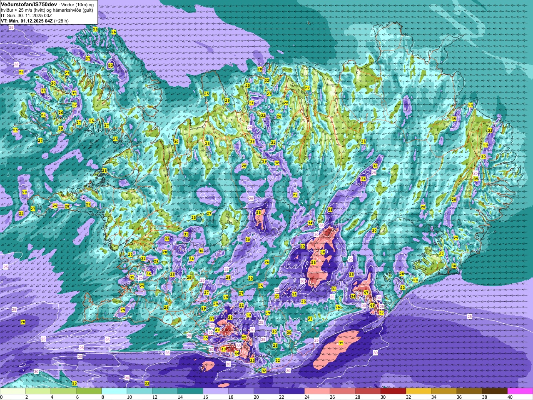Click the 'hámarkshviða (gult)' text in header
The image size is (533, 400).
[x=72, y=10]
